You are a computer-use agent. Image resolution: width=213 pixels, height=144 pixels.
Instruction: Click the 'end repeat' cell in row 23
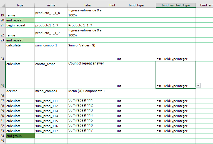[x=20, y=40]
